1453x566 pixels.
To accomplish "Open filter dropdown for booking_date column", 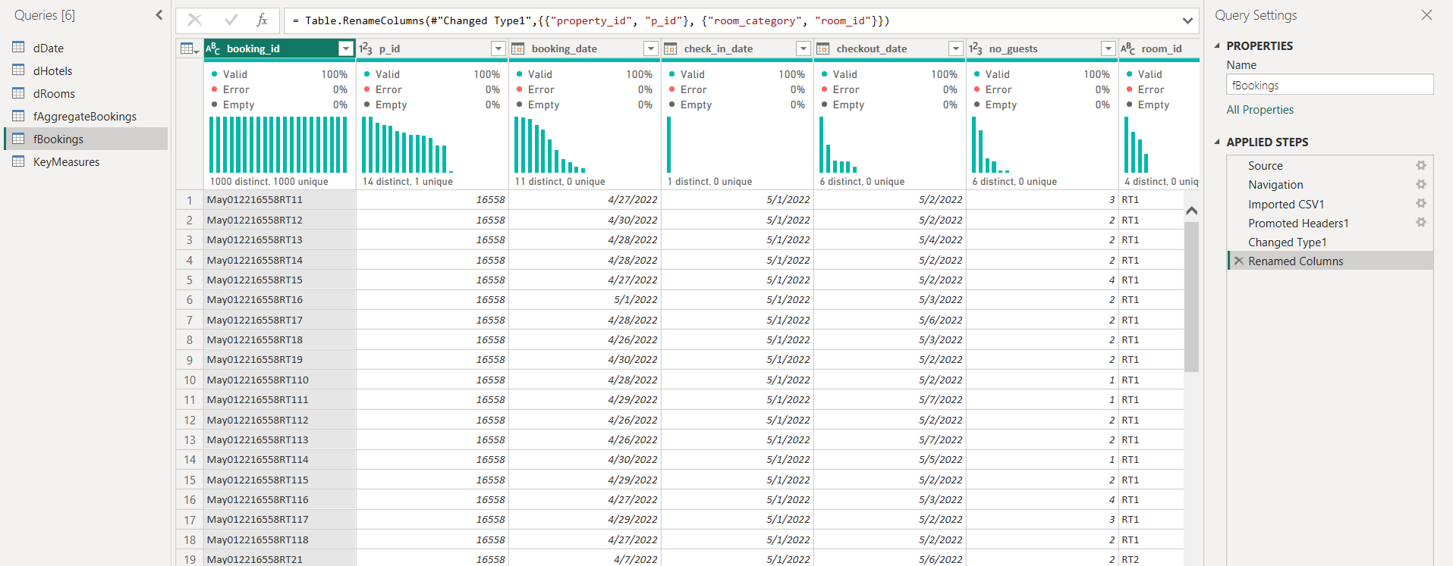I will 651,48.
